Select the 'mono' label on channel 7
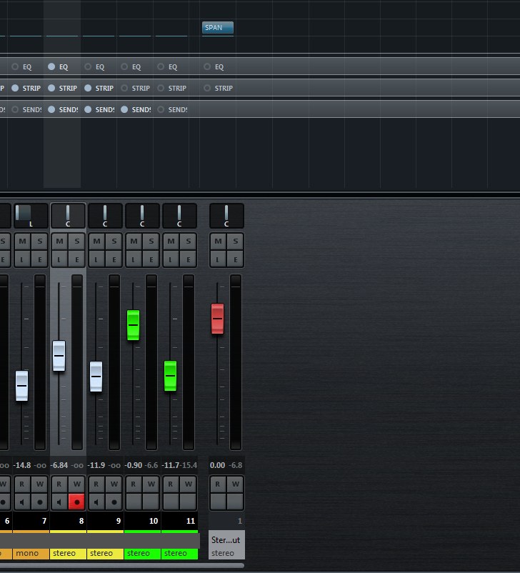 (x=27, y=553)
